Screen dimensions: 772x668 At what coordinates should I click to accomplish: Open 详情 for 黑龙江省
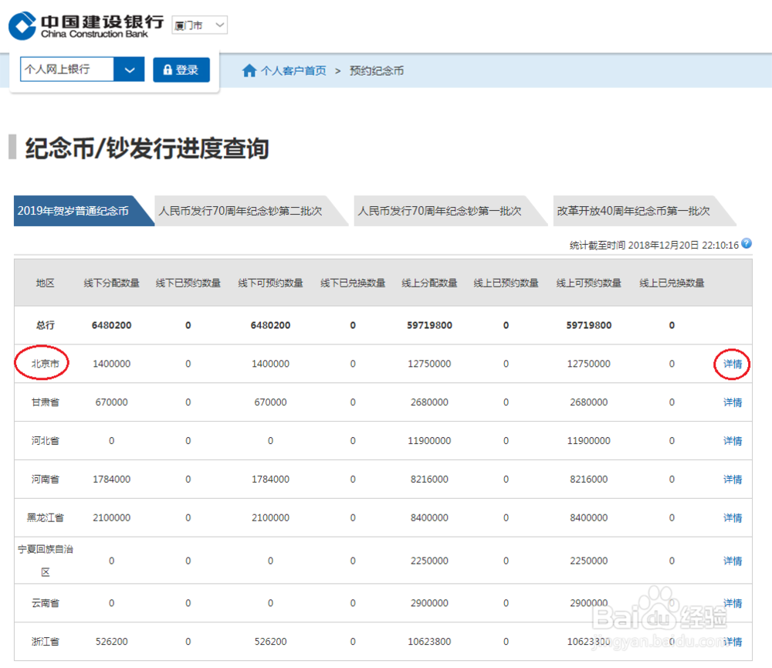(x=731, y=517)
